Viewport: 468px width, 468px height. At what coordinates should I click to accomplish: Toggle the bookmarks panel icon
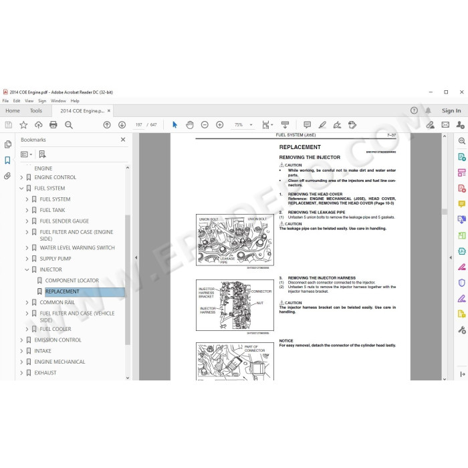[8, 160]
